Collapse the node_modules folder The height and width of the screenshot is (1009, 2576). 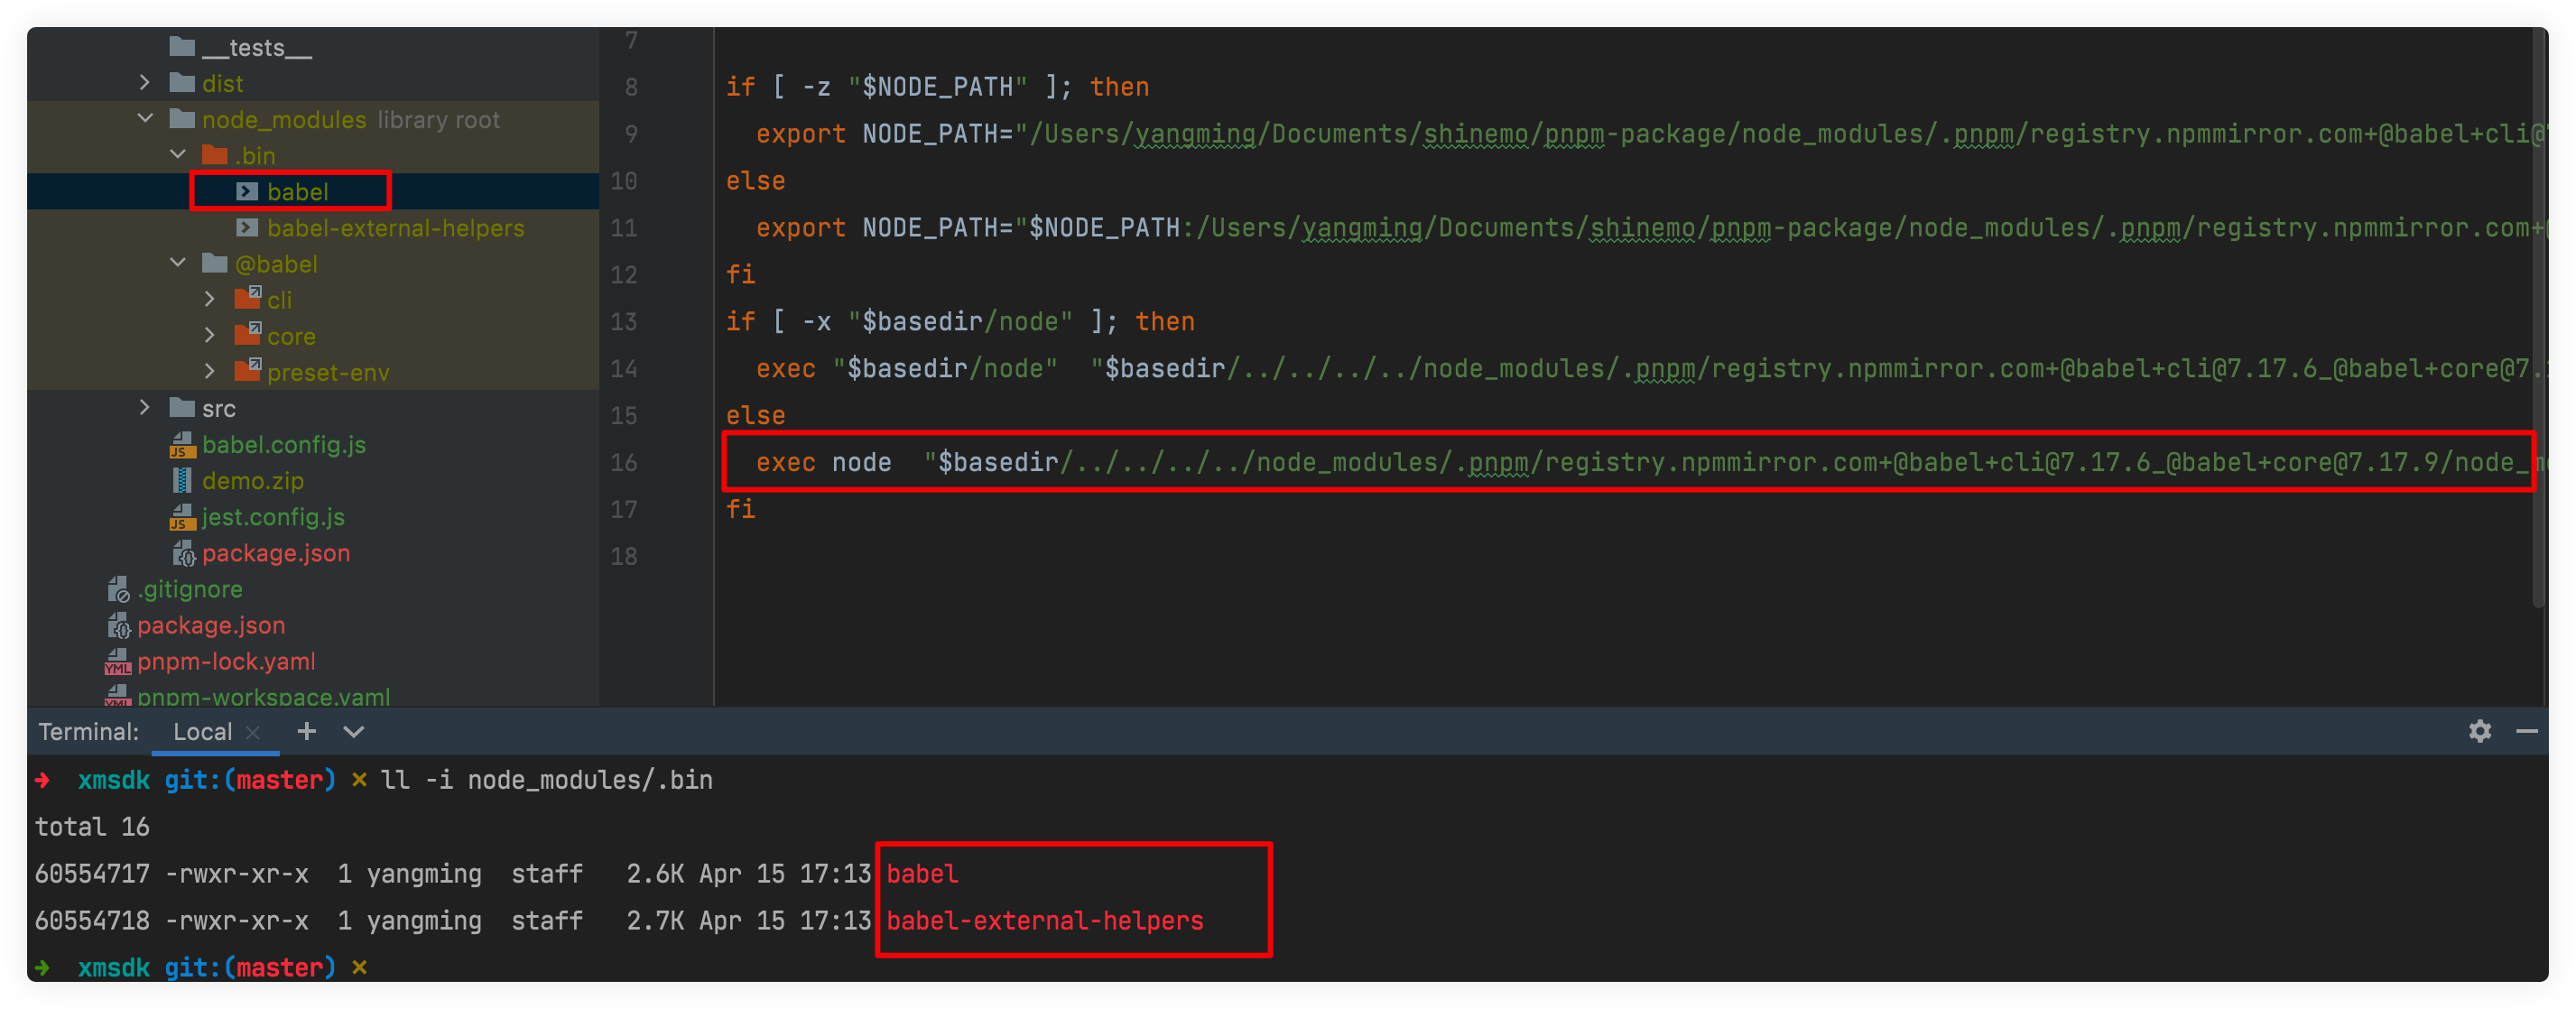tap(146, 119)
